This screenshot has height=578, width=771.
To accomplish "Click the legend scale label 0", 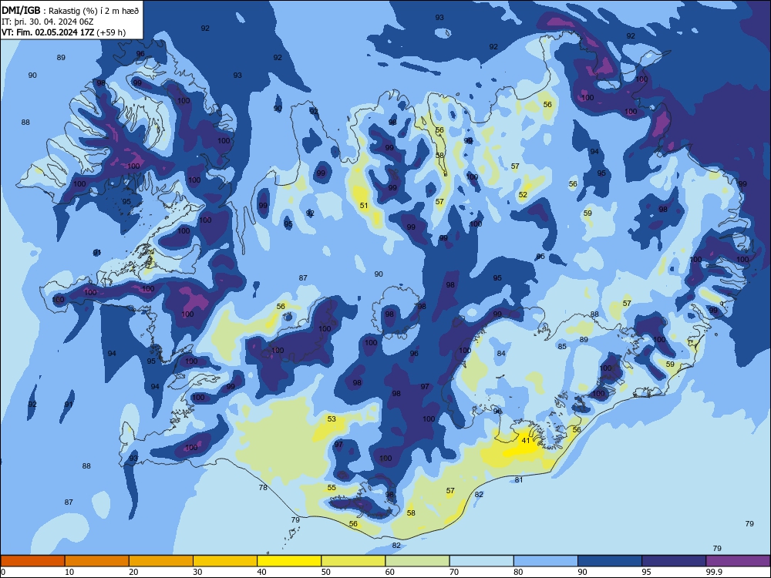I will point(3,572).
